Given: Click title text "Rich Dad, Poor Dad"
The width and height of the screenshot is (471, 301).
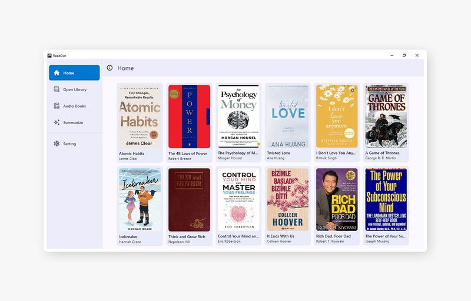Looking at the screenshot, I should click(333, 236).
